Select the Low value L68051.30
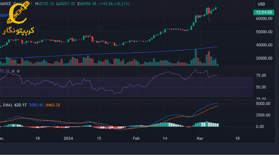The width and height of the screenshot is (279, 157). pyautogui.click(x=66, y=4)
